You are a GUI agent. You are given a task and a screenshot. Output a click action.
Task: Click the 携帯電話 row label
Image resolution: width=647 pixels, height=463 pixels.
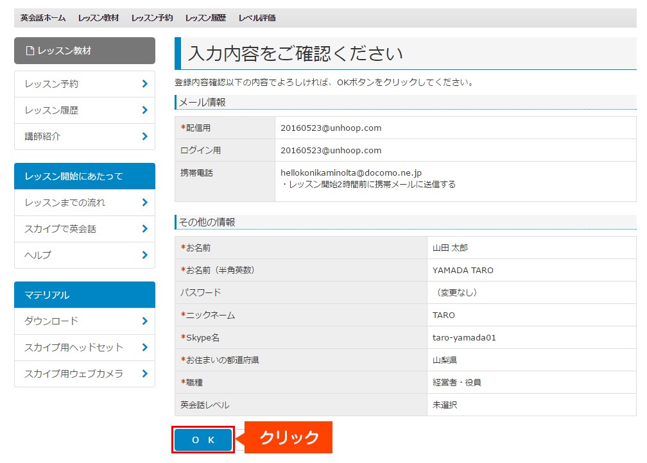click(196, 173)
